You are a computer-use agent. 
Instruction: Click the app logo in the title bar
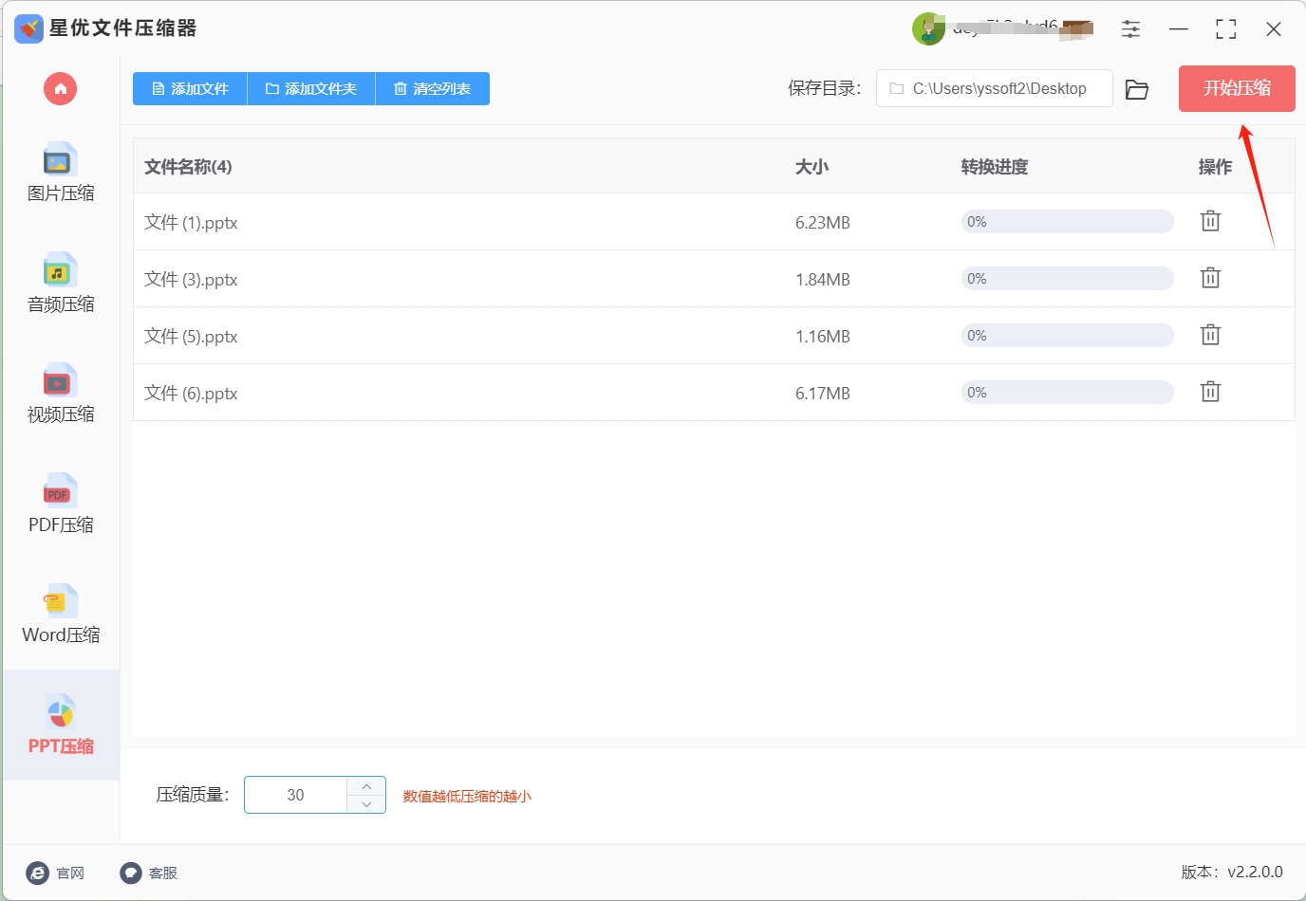click(x=28, y=28)
